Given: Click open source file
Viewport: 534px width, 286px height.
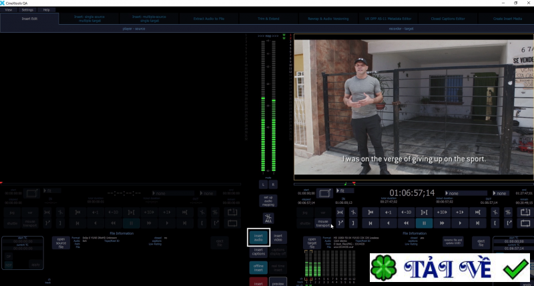Looking at the screenshot, I should pyautogui.click(x=61, y=243).
